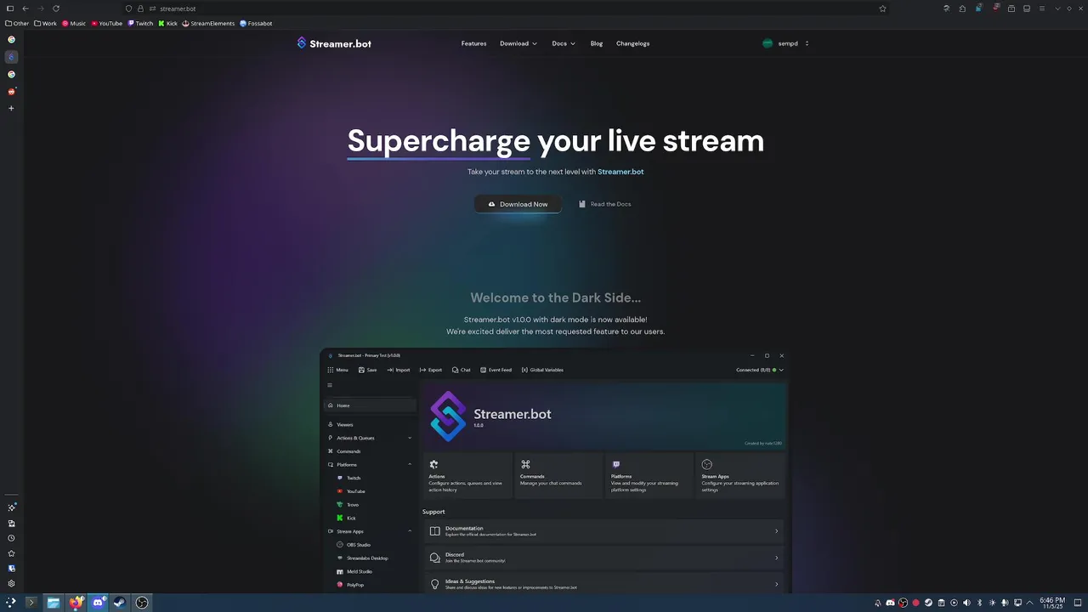Open the sempd account menu
This screenshot has height=612, width=1088.
tap(786, 43)
